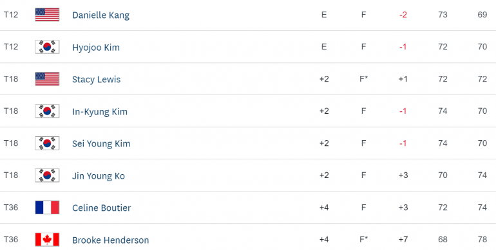Click the French flag beside Celine Boutier
The width and height of the screenshot is (496, 250).
tap(47, 208)
